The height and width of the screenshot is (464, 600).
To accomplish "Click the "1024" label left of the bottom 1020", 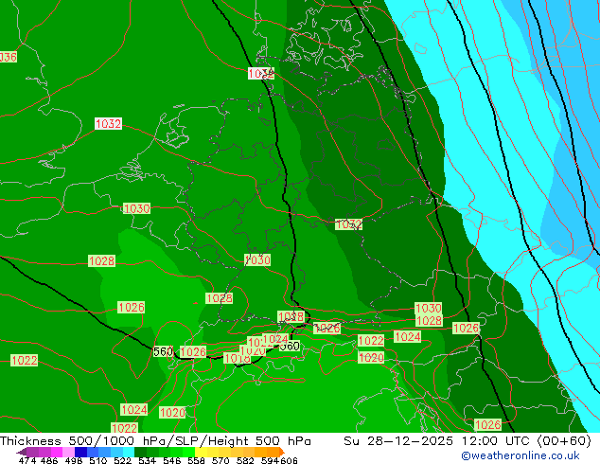I will coord(134,410).
